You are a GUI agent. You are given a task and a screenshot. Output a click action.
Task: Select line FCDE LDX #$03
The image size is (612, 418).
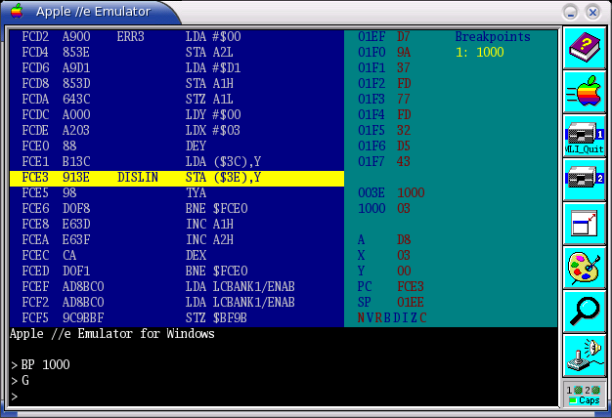click(x=177, y=130)
